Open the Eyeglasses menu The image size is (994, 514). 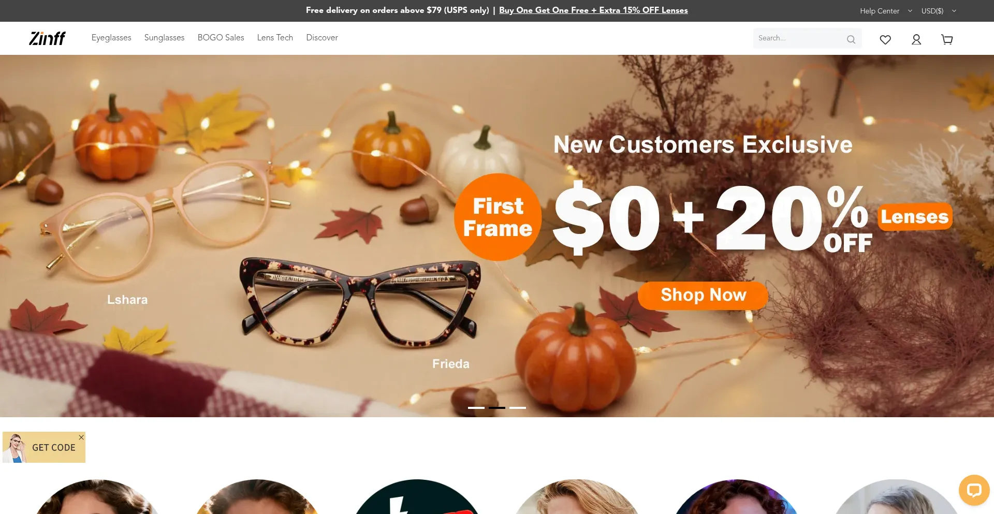click(x=111, y=38)
